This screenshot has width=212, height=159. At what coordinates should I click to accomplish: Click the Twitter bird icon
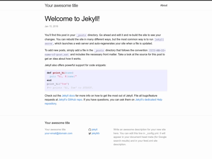click(90, 133)
